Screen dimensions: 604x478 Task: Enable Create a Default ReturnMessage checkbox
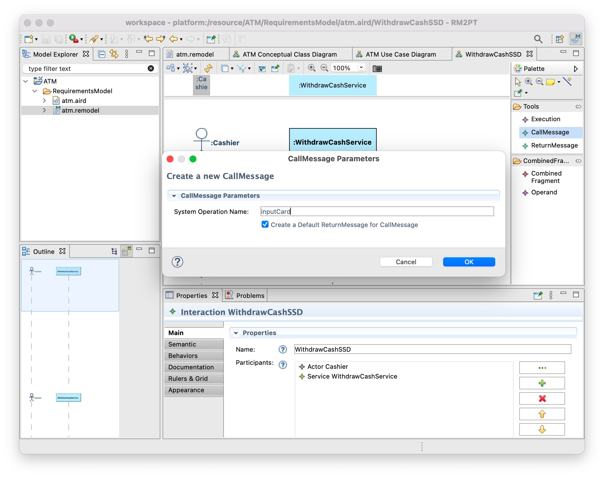[265, 224]
